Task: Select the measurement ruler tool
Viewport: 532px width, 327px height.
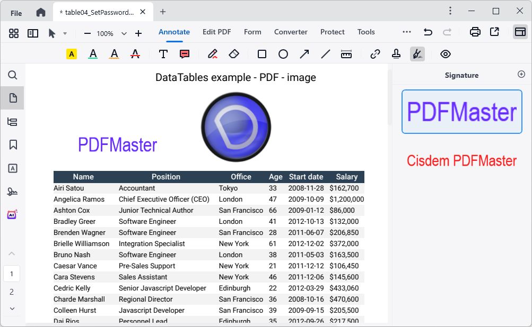Action: coord(346,54)
